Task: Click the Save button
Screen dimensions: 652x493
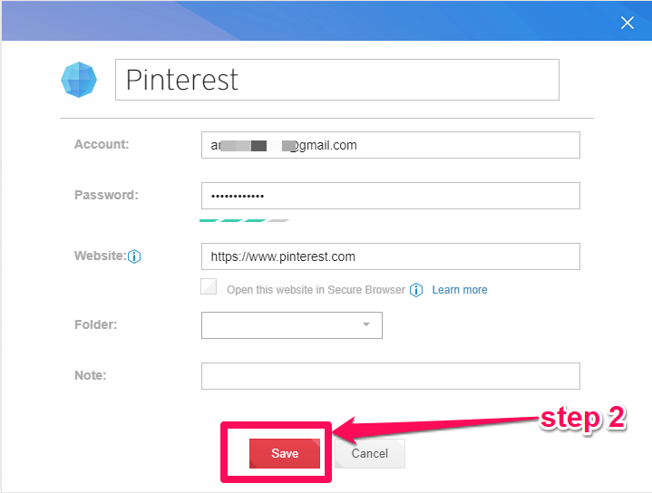Action: coord(285,453)
